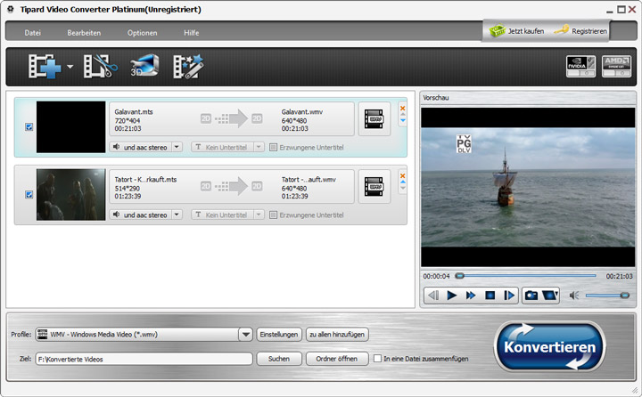
Task: Click the WMV format icon in Profile box
Action: (43, 335)
